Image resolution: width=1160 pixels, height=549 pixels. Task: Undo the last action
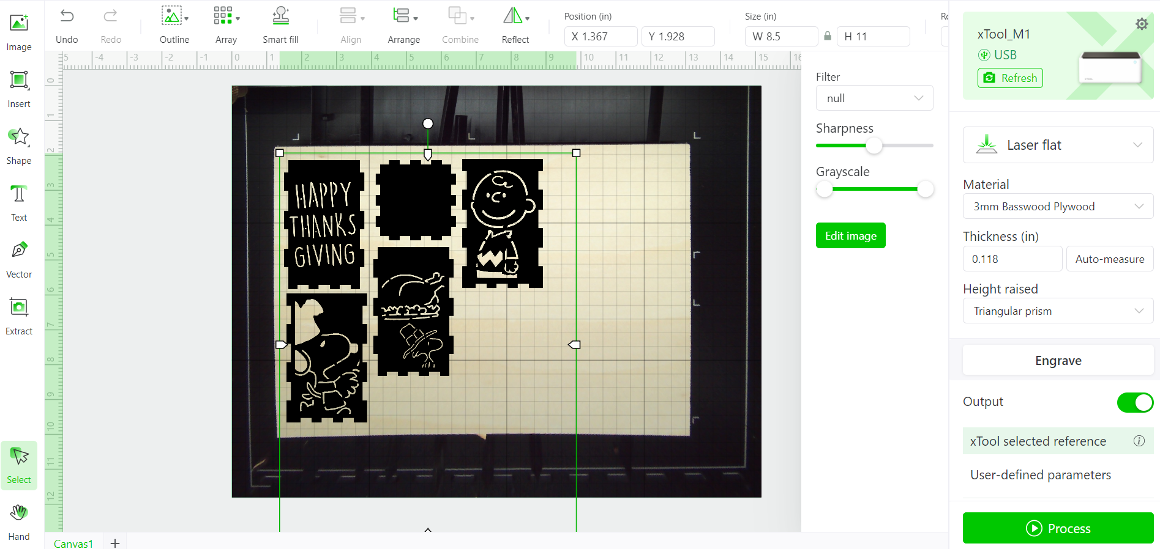(x=67, y=26)
